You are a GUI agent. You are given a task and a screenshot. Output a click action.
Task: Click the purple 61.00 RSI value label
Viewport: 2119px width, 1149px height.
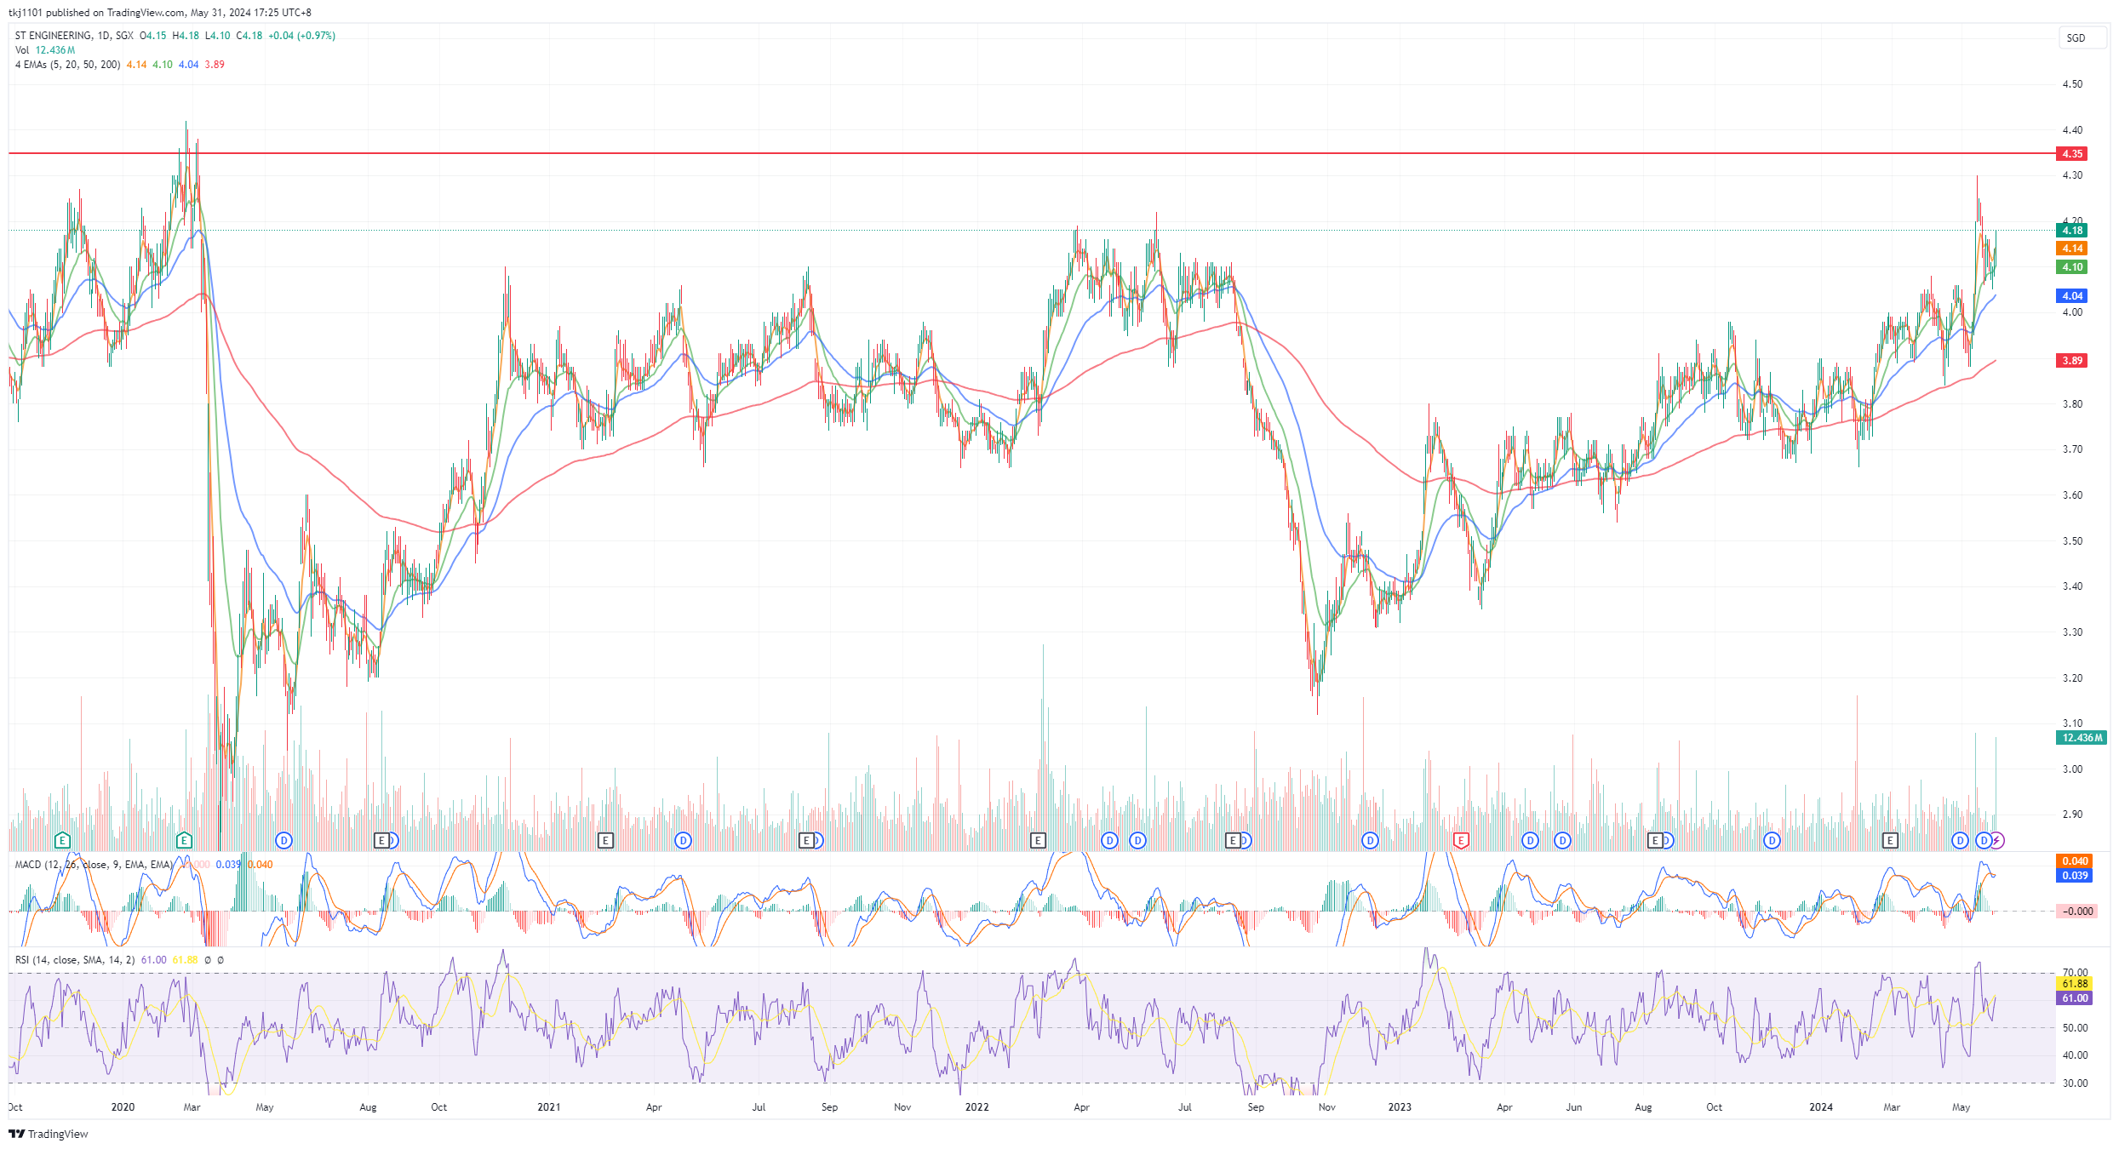point(2075,998)
